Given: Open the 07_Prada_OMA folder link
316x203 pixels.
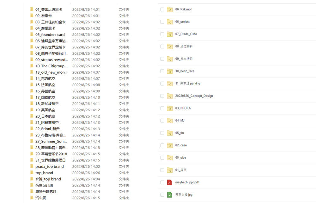Looking at the screenshot, I should coord(186,34).
